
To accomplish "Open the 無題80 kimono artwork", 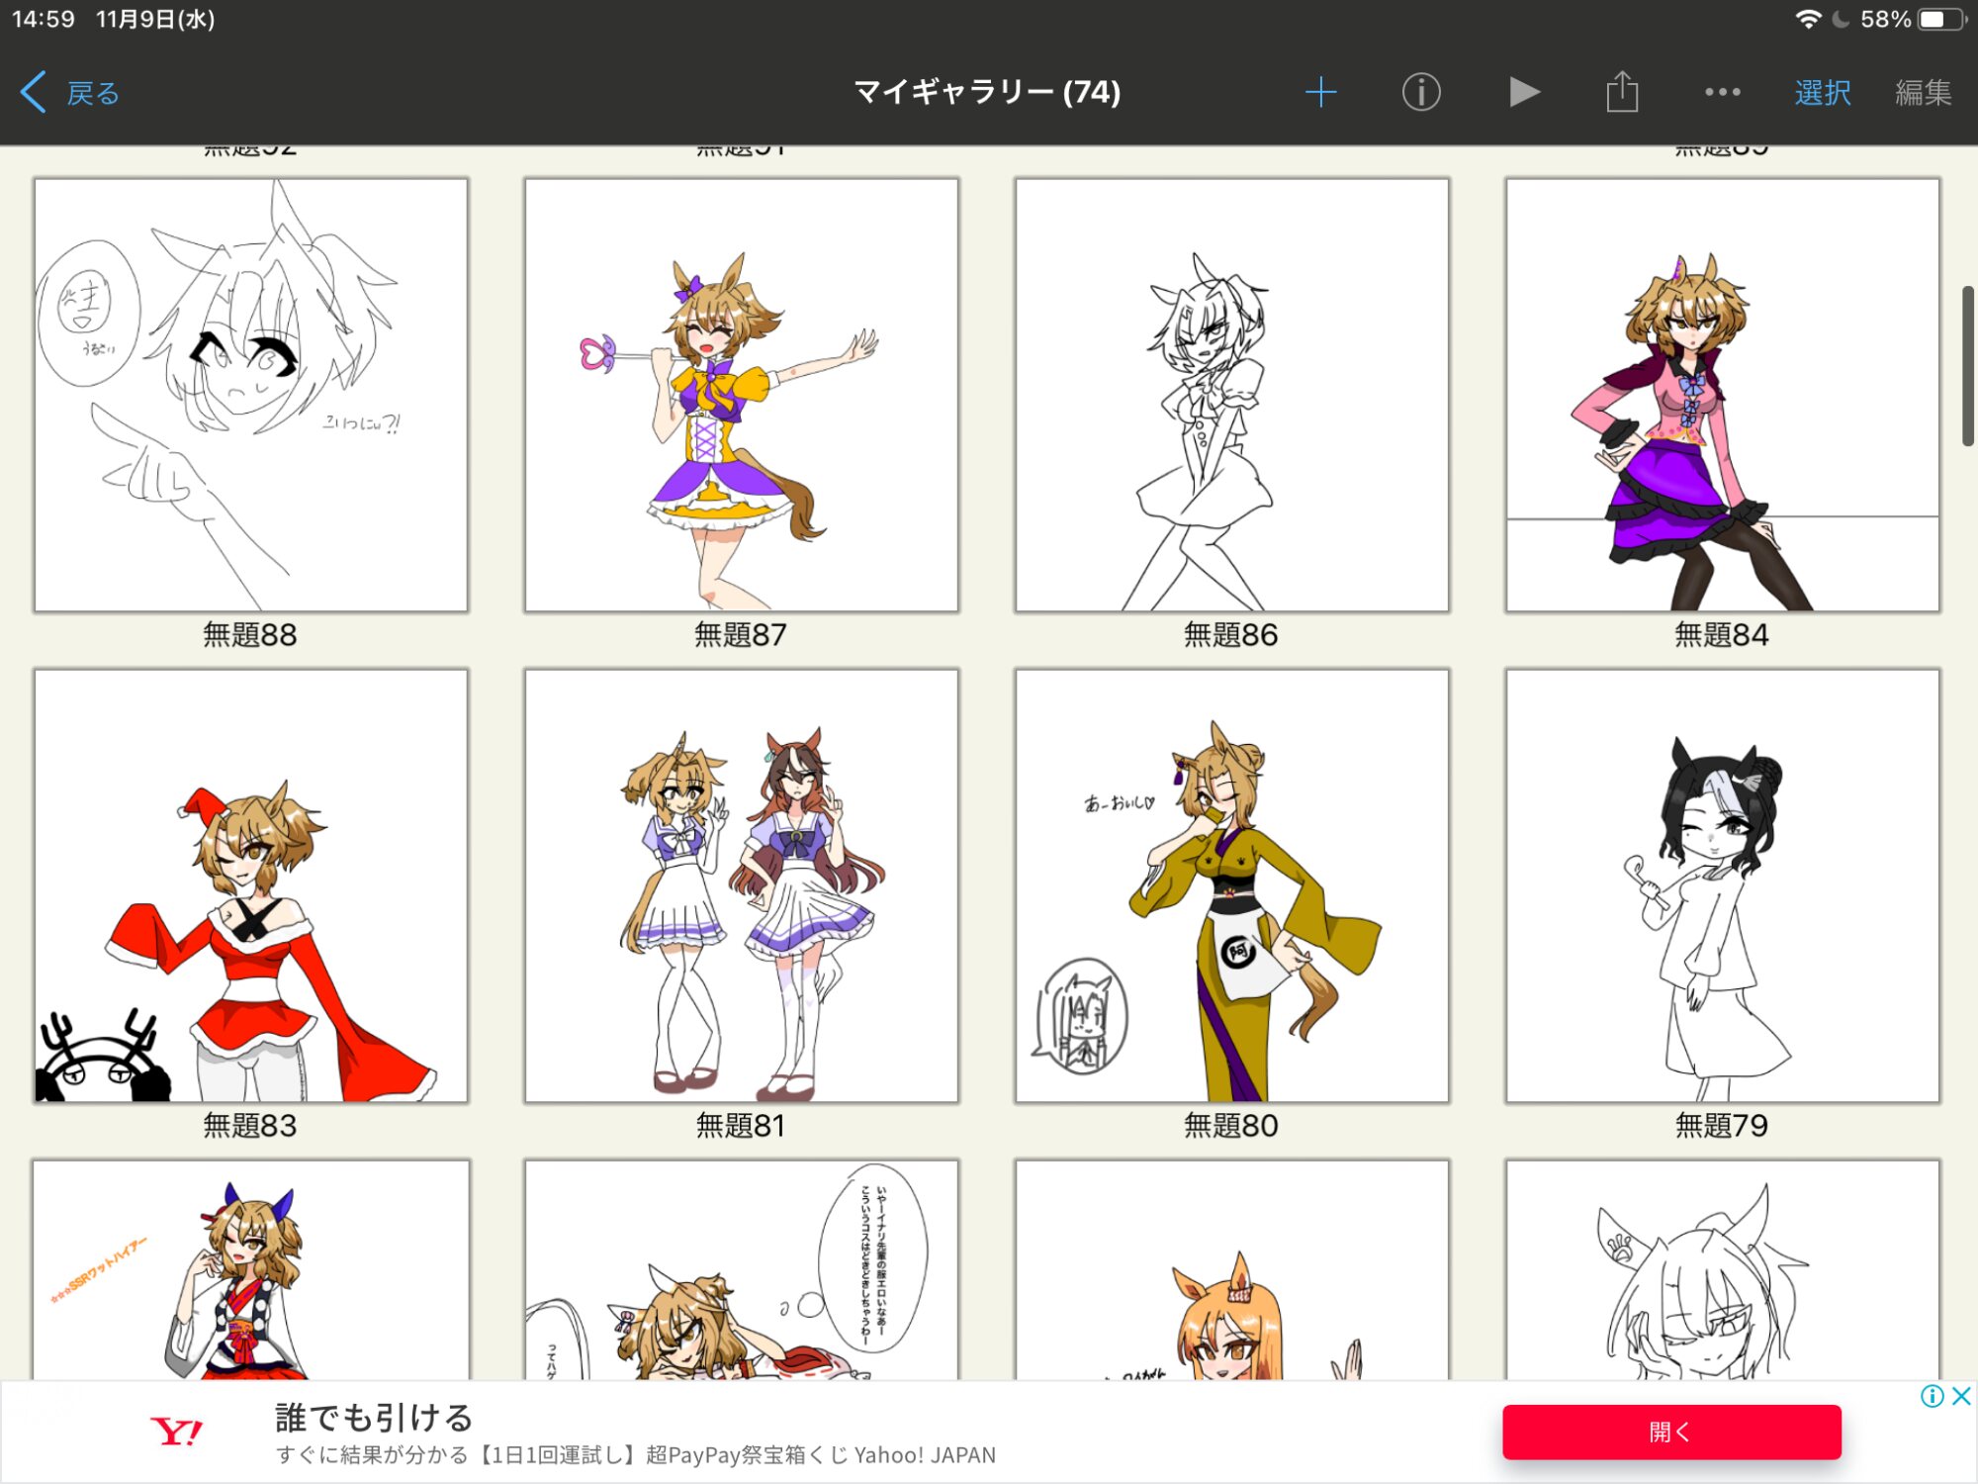I will pos(1232,885).
